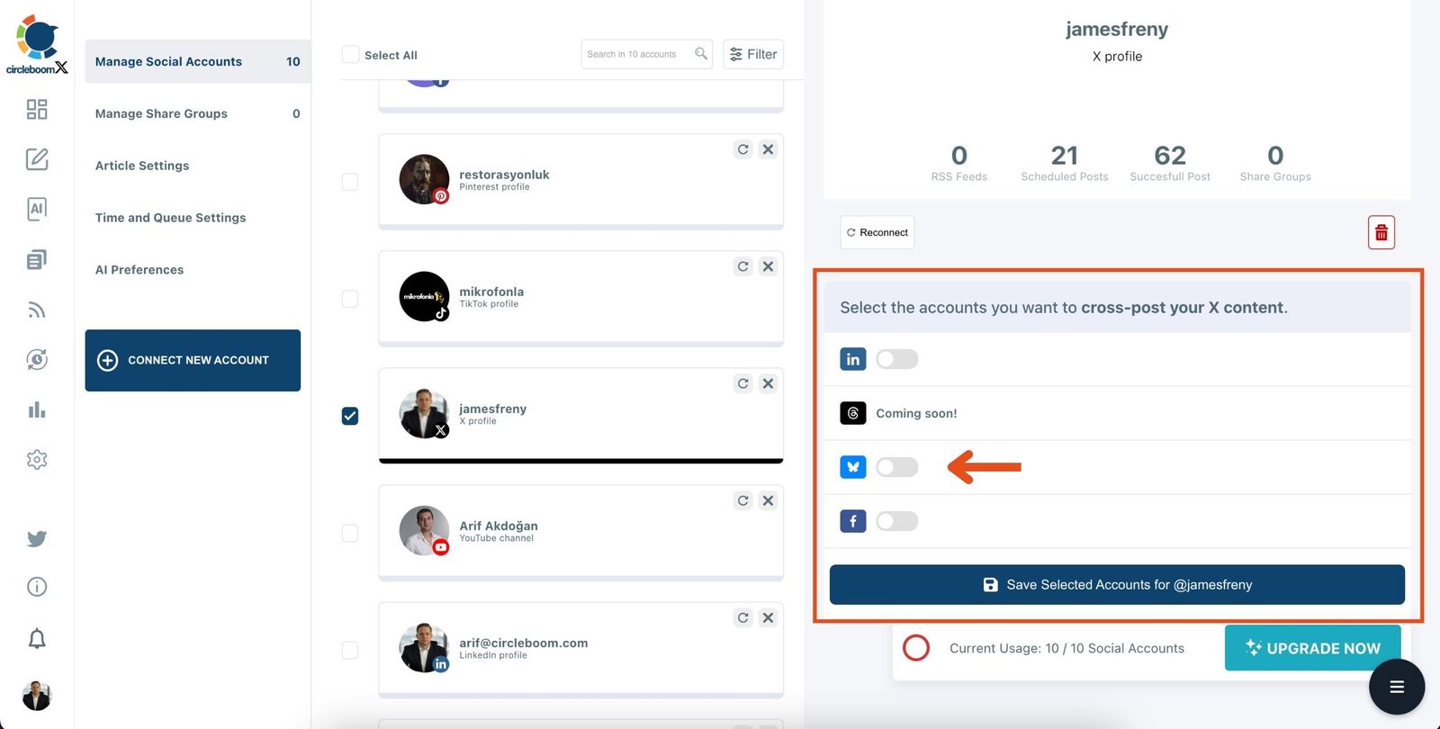
Task: Click the red trash delete icon
Action: pos(1381,233)
